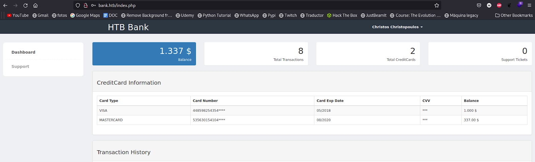Open the Pocket save icon
Image resolution: width=535 pixels, height=162 pixels.
[479, 5]
